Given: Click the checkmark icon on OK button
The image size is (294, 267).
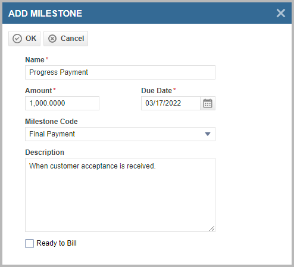Looking at the screenshot, I should (17, 39).
